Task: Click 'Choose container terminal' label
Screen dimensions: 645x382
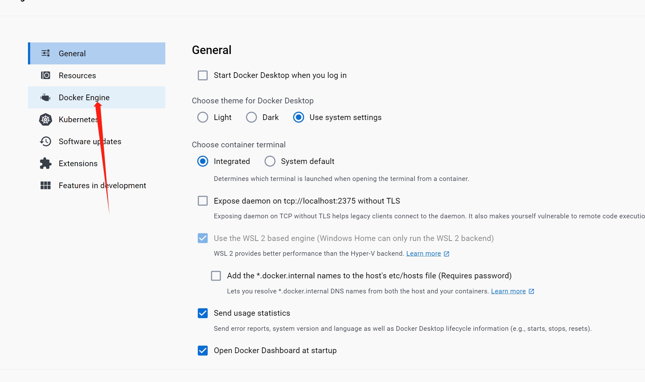Action: [x=239, y=145]
